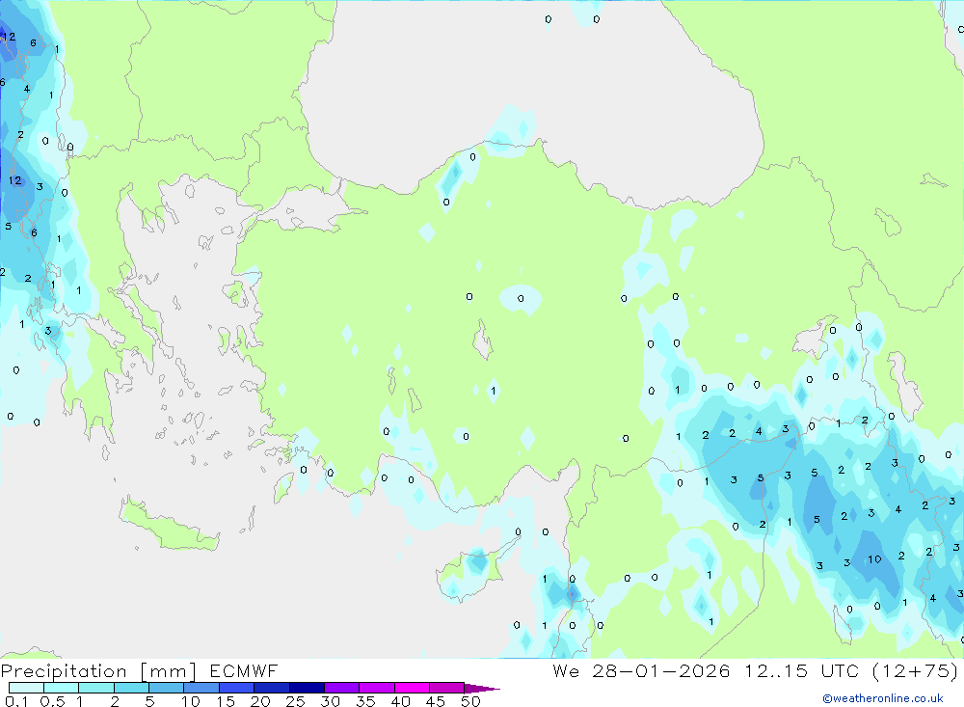Click the '10' precipitation value on the map
This screenshot has height=707, width=964.
(x=874, y=559)
